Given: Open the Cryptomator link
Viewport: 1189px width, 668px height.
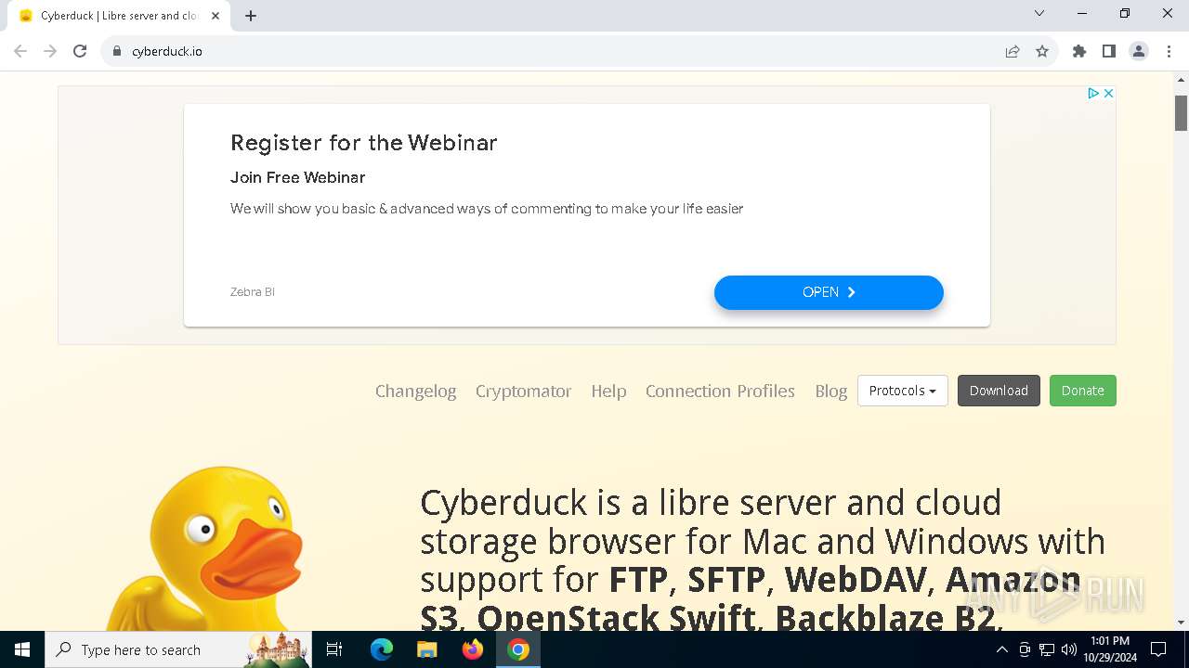Looking at the screenshot, I should click(523, 391).
